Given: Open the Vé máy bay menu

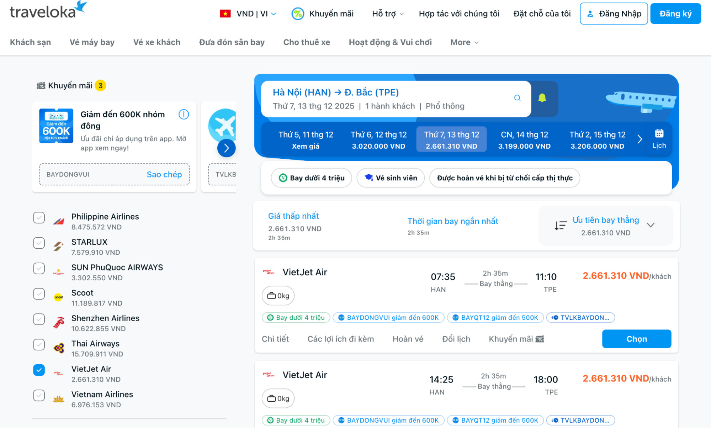Looking at the screenshot, I should coord(92,42).
